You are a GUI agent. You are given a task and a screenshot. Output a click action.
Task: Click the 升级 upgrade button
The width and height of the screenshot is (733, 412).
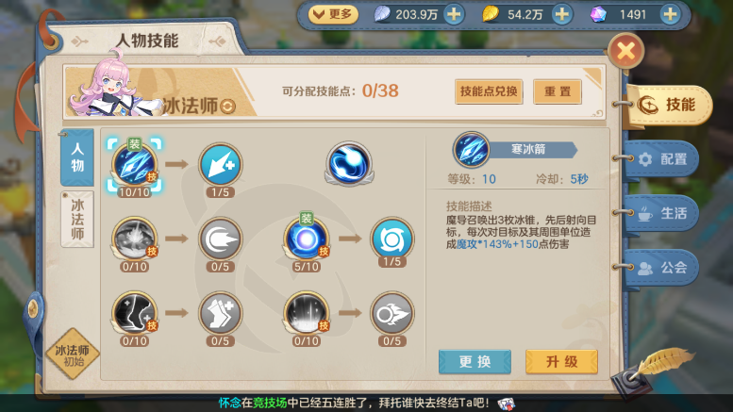[561, 361]
